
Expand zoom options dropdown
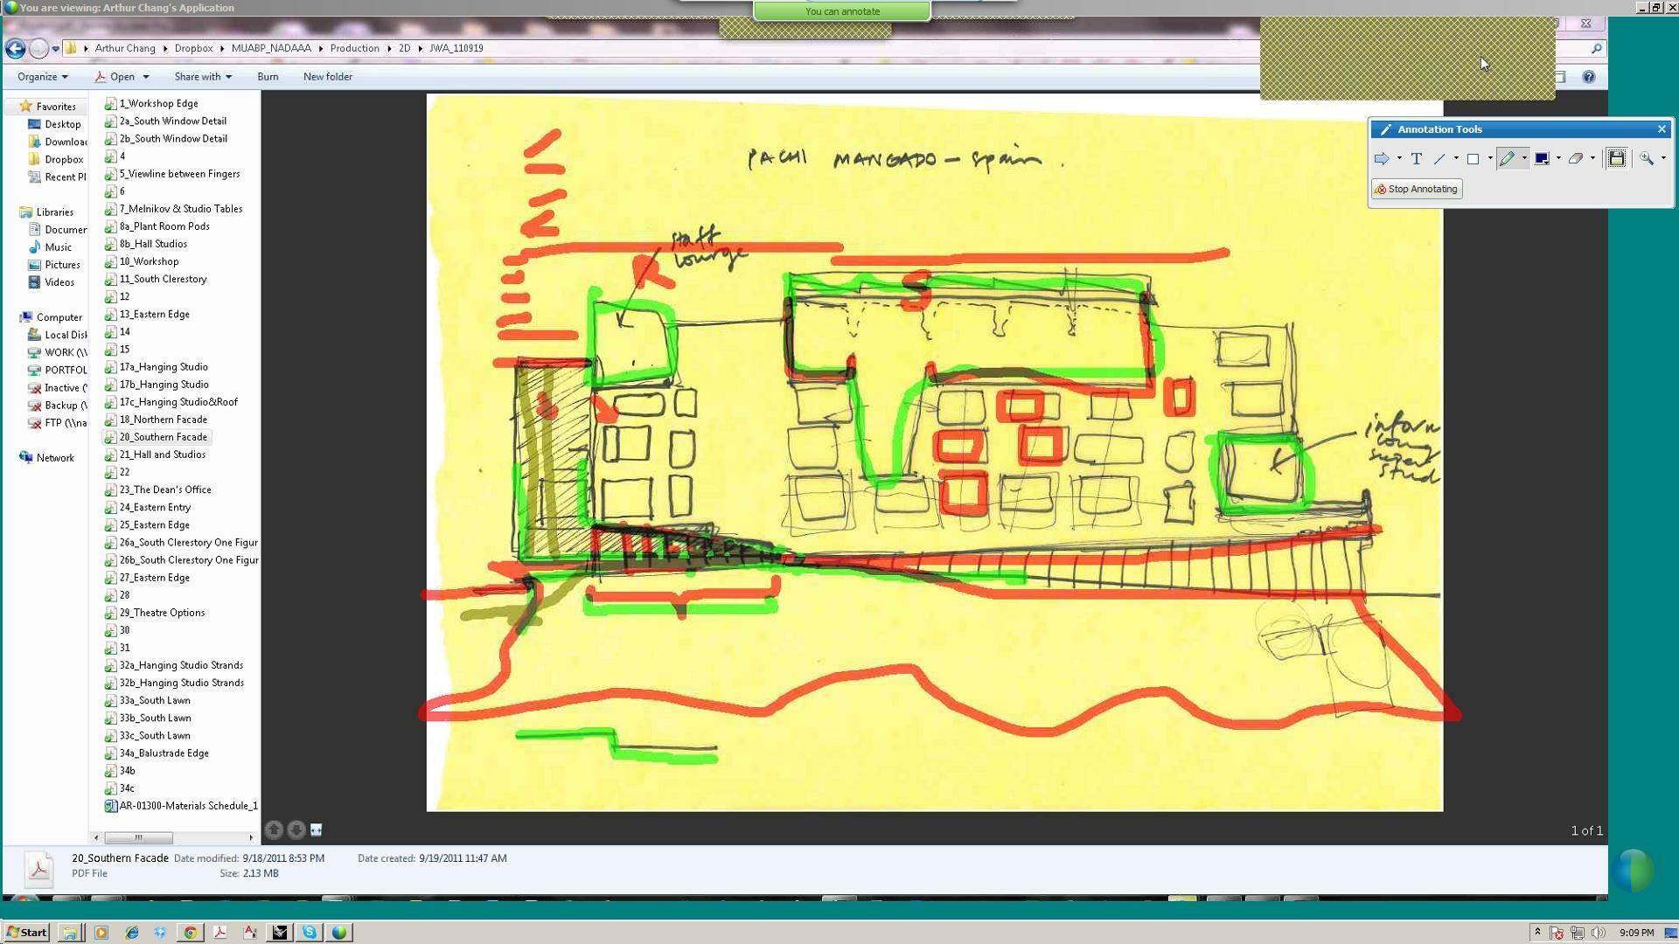1663,159
